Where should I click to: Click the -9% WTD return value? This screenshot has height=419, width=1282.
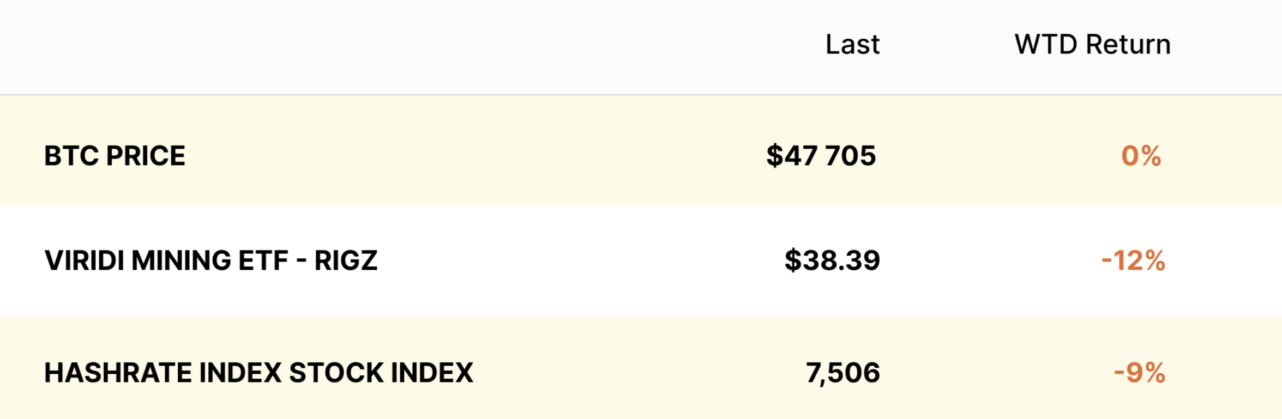(x=1140, y=373)
